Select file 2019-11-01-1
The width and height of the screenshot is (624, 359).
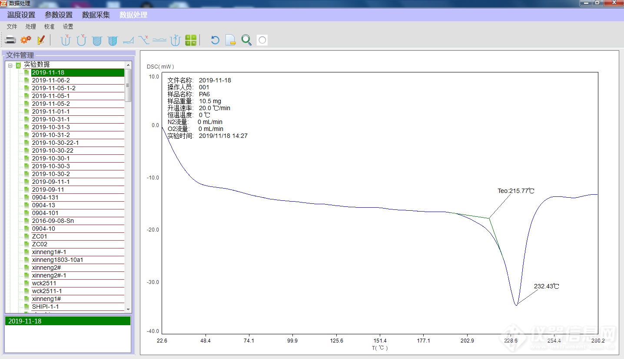click(78, 111)
